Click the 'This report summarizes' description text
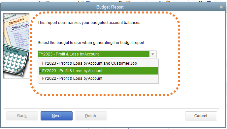The height and width of the screenshot is (129, 227). tap(89, 23)
